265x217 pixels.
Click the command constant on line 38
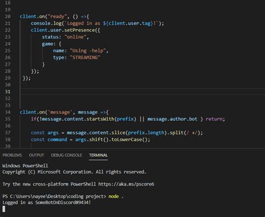pyautogui.click(x=57, y=140)
